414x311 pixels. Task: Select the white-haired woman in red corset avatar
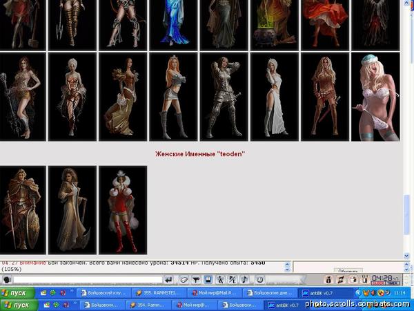[x=72, y=97]
